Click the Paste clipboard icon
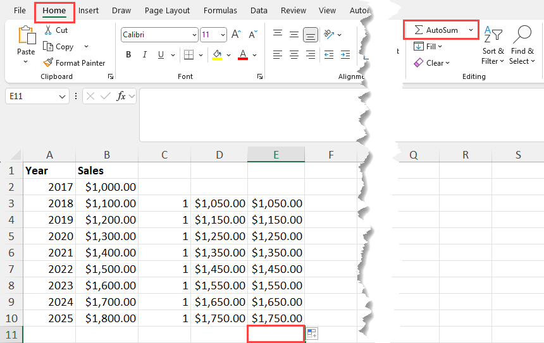Screen dimensions: 544x343 (26, 38)
